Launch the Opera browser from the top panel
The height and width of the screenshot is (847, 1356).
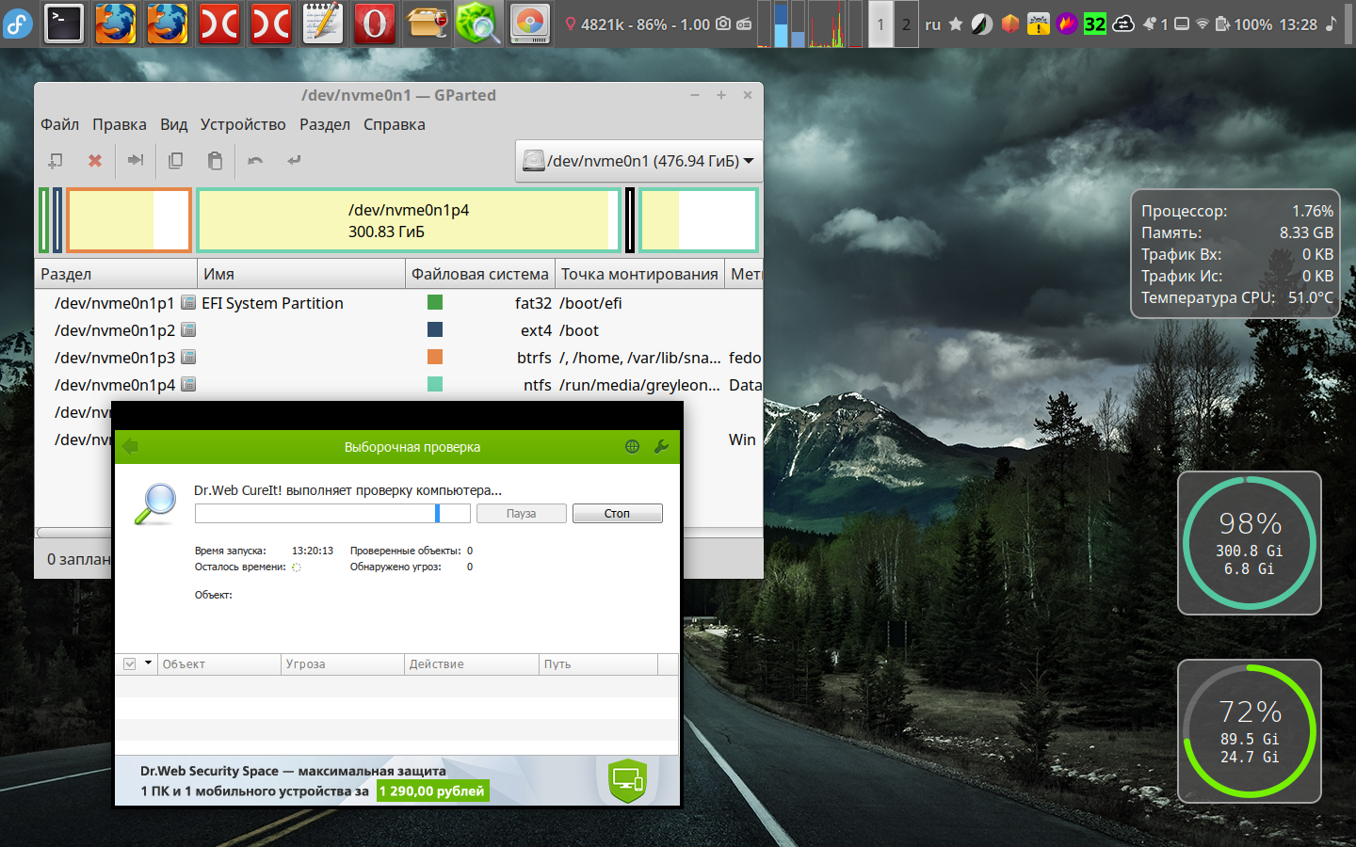374,24
